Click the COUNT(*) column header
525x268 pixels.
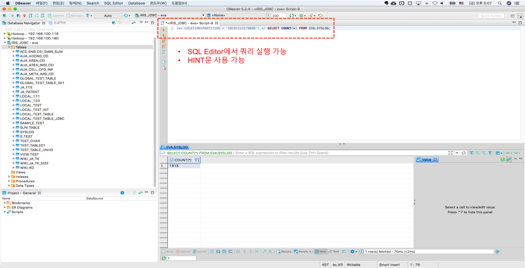[182, 160]
